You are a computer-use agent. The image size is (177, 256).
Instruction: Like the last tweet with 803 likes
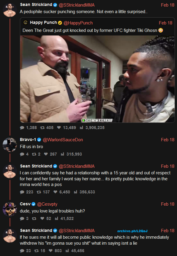pos(50,251)
